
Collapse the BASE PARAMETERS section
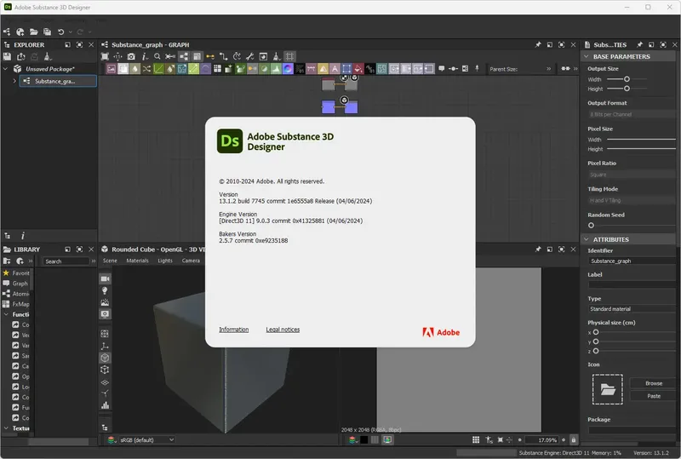coord(587,56)
